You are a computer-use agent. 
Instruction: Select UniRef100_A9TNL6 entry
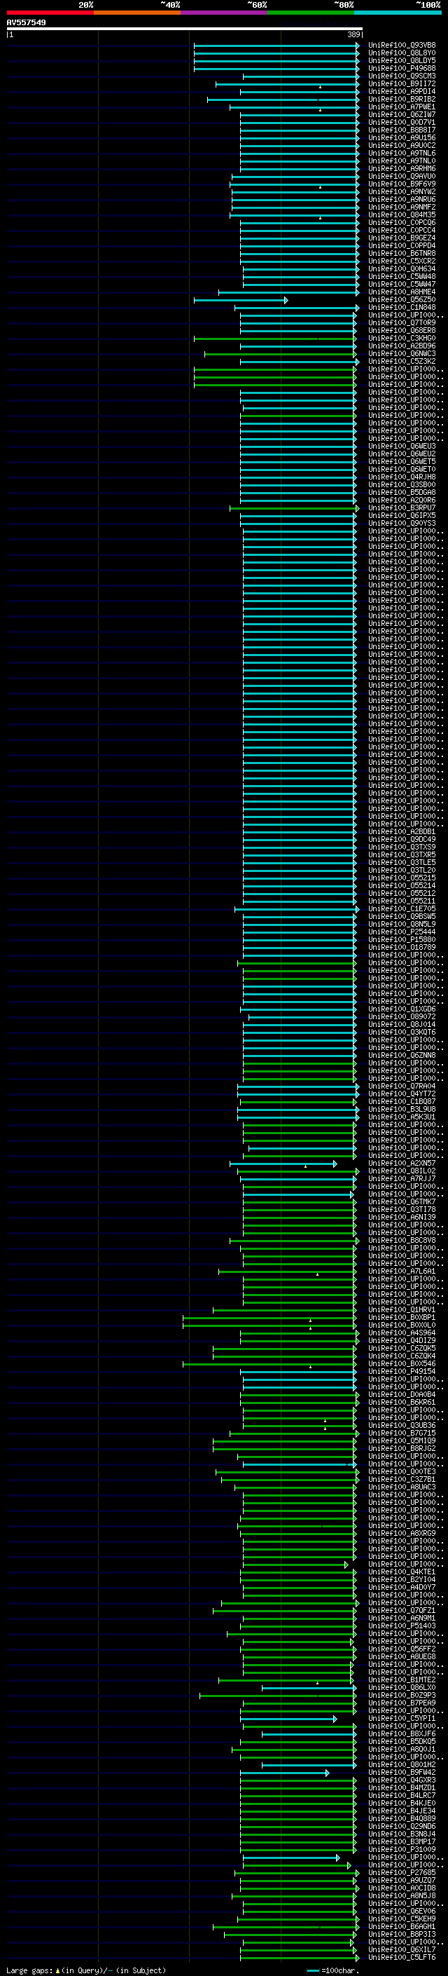[402, 154]
